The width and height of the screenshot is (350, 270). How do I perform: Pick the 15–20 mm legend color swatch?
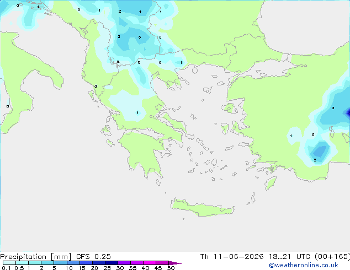pyautogui.click(x=86, y=263)
